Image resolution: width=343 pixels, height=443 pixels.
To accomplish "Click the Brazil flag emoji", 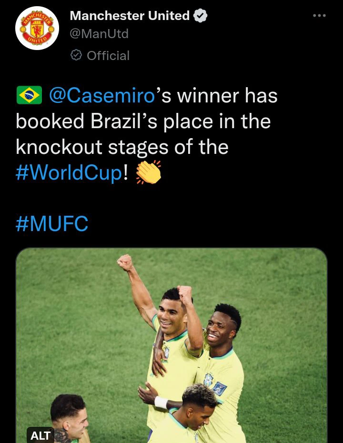I will pyautogui.click(x=30, y=95).
